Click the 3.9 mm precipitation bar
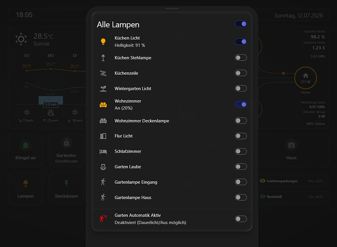The width and height of the screenshot is (337, 247). [x=51, y=100]
